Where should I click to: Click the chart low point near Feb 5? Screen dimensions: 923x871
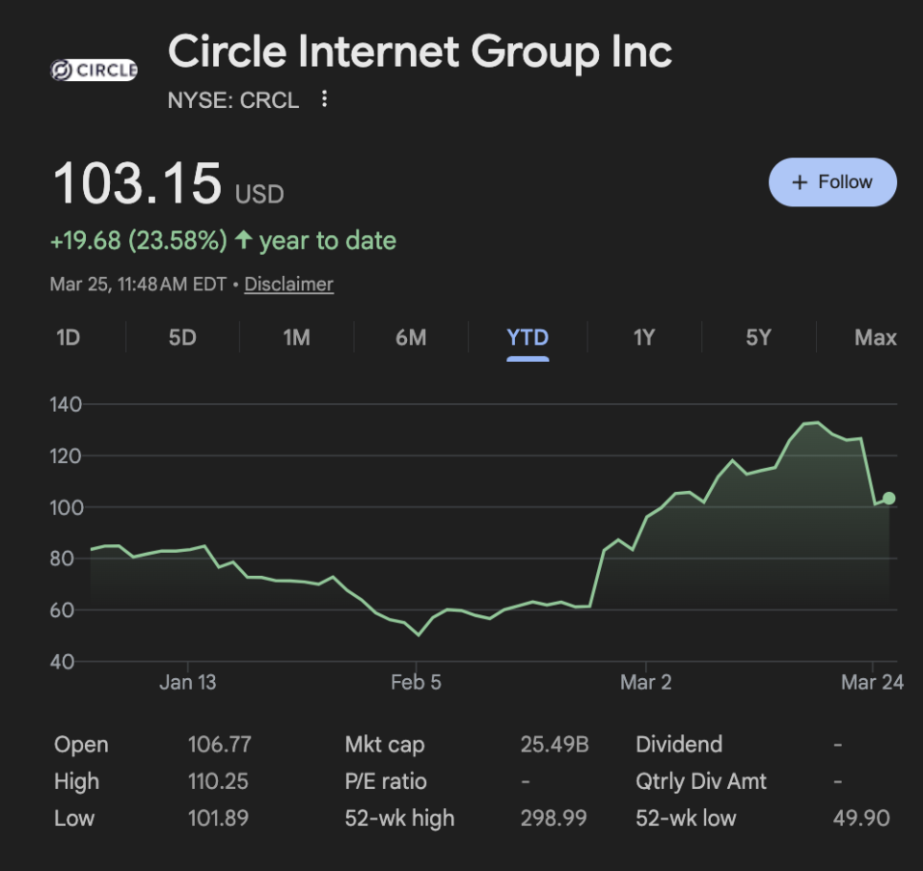click(418, 634)
